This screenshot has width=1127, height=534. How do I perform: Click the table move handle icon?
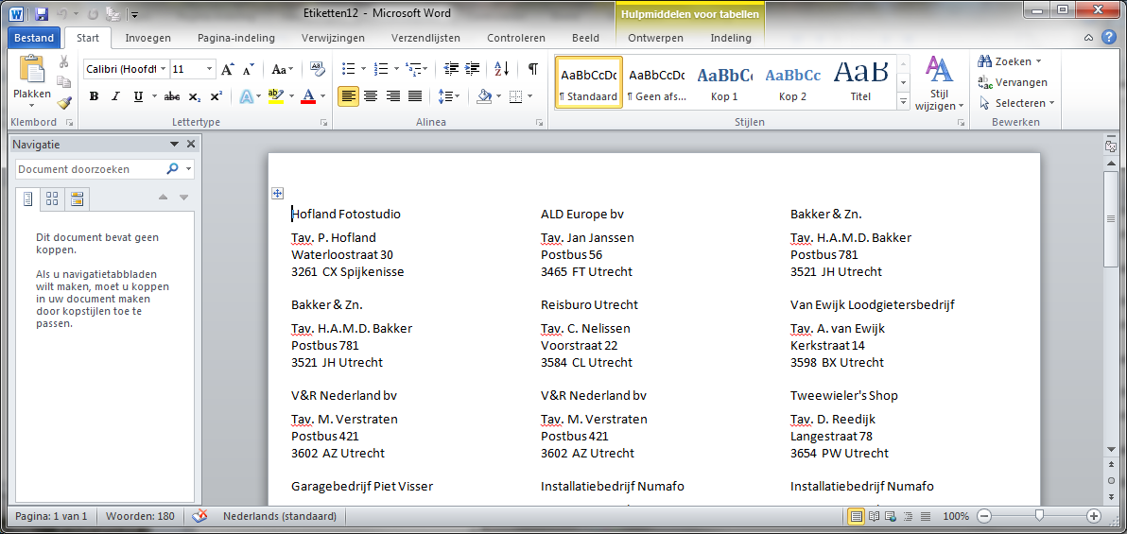(x=277, y=193)
